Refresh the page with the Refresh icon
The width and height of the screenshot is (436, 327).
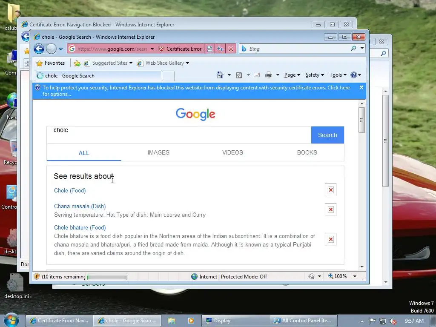tap(220, 49)
